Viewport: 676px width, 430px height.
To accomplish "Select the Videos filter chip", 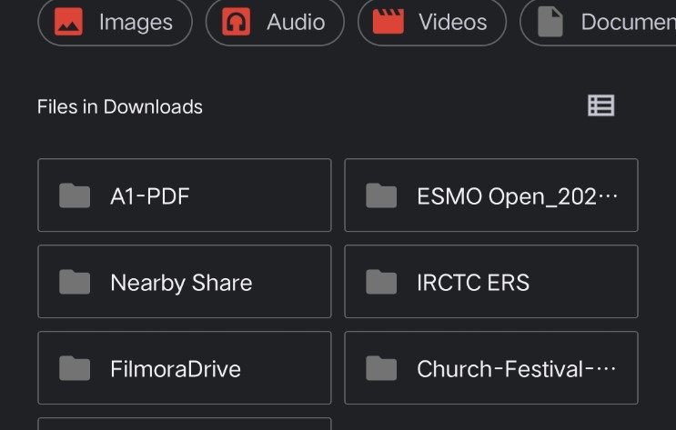I will [432, 22].
